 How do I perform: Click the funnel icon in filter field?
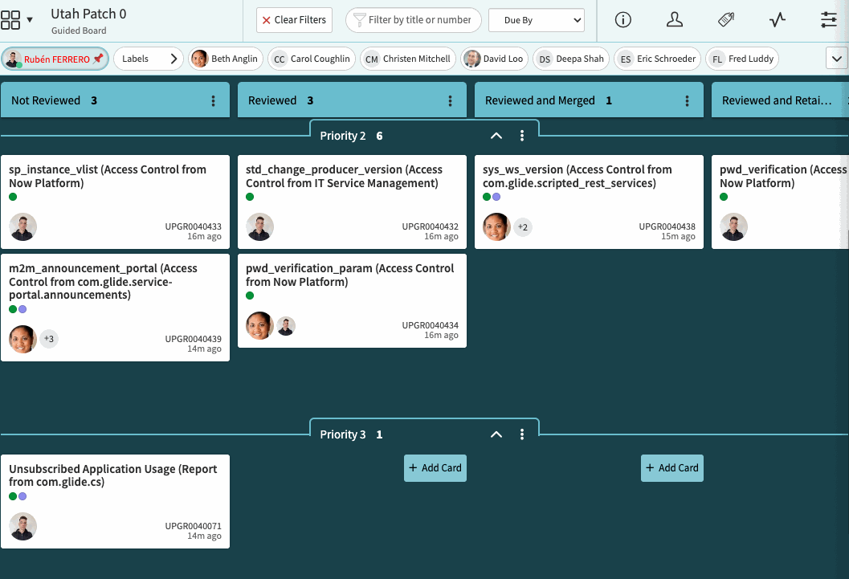point(359,20)
